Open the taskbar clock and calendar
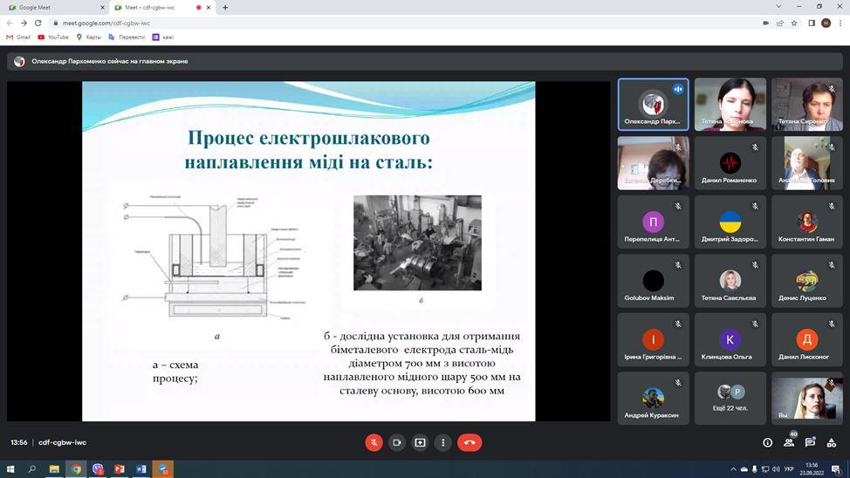 [x=812, y=468]
